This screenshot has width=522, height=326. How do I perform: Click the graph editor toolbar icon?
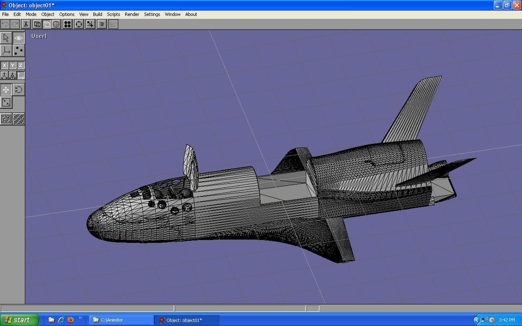[x=113, y=24]
